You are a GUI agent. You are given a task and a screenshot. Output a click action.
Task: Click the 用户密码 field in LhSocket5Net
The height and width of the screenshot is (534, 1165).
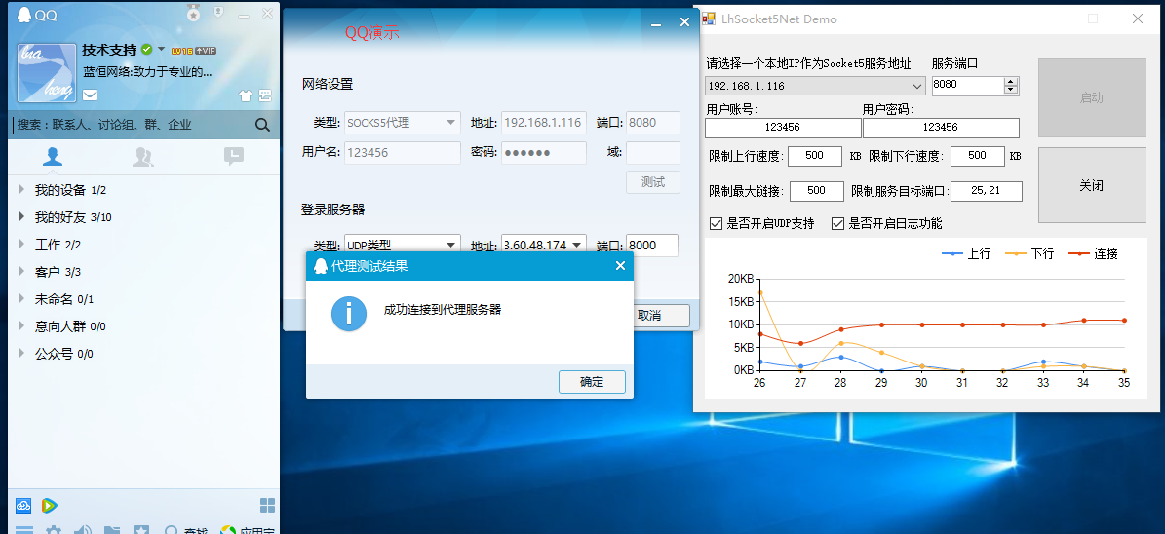pyautogui.click(x=941, y=128)
